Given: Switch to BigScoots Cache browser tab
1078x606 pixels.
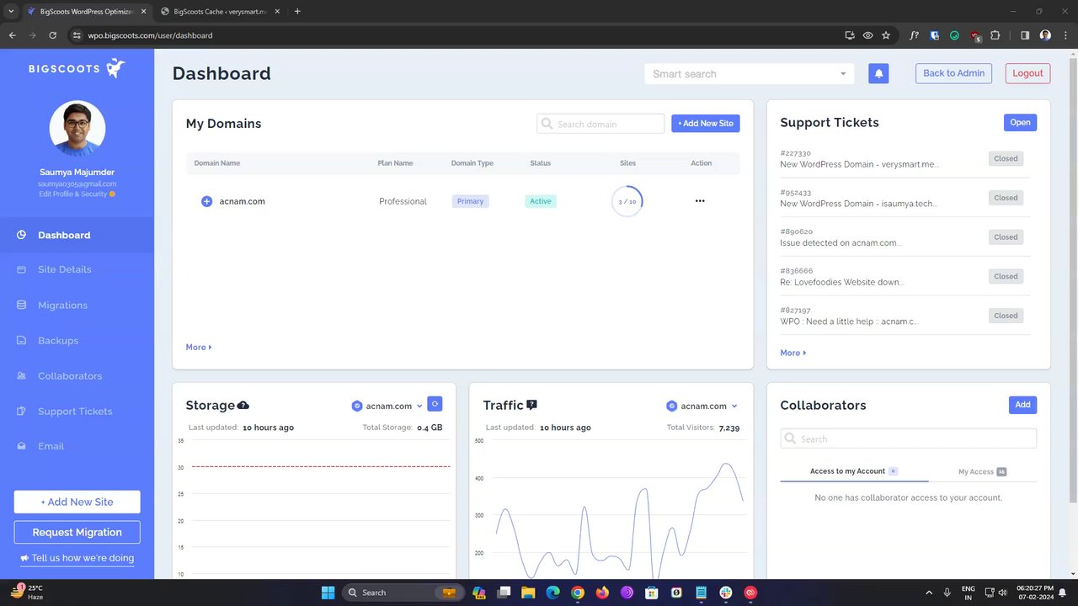Looking at the screenshot, I should 219,12.
